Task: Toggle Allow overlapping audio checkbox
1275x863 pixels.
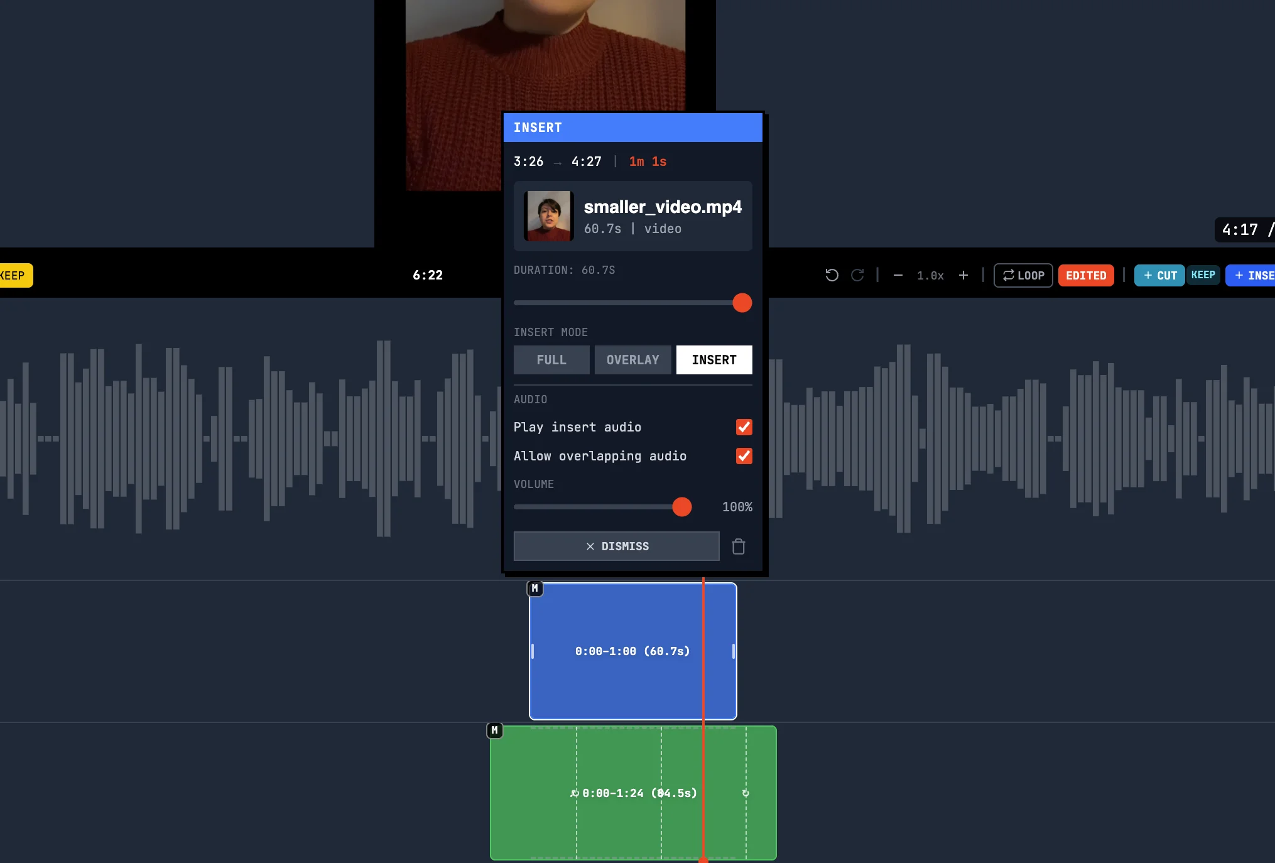Action: point(744,456)
